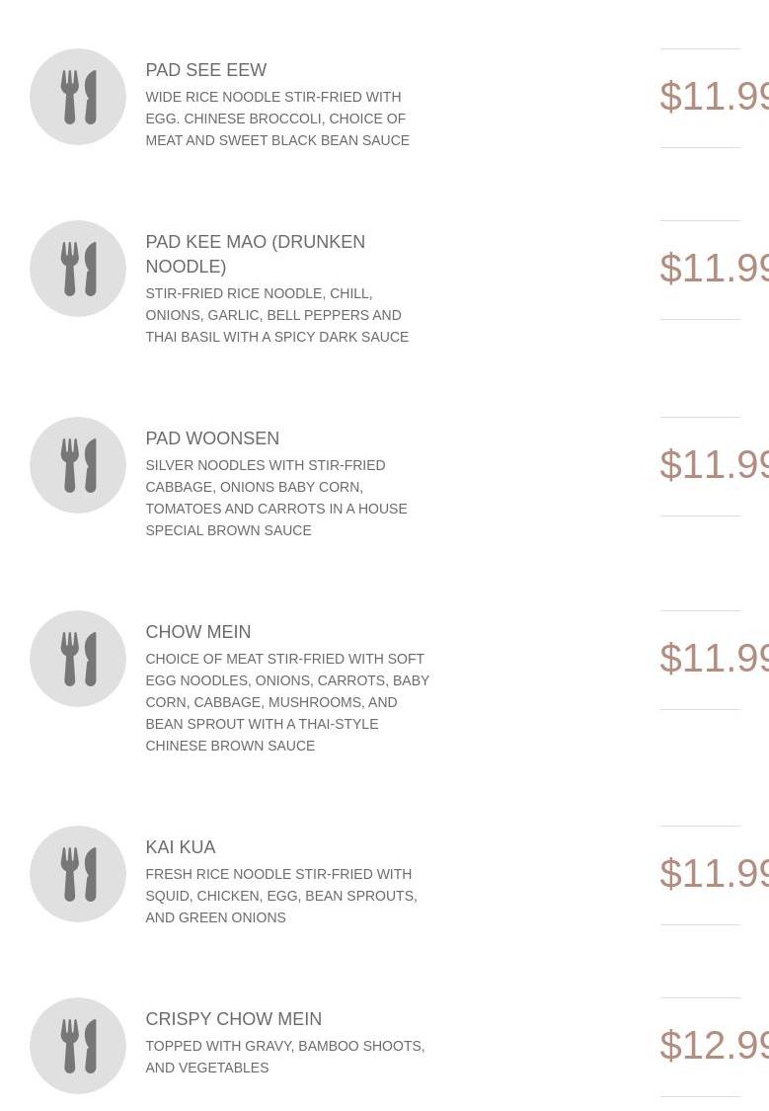Select the Kai Kua $11.99 price

click(714, 874)
